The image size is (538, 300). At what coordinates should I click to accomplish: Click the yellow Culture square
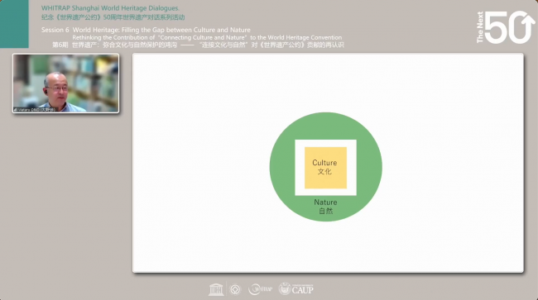325,168
